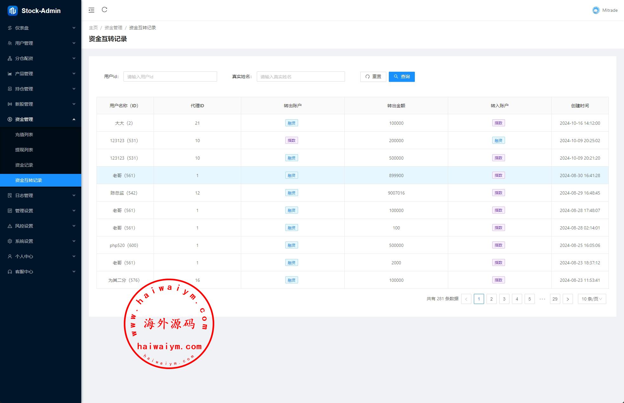Expand the 日志管理 menu chevron

[x=74, y=195]
